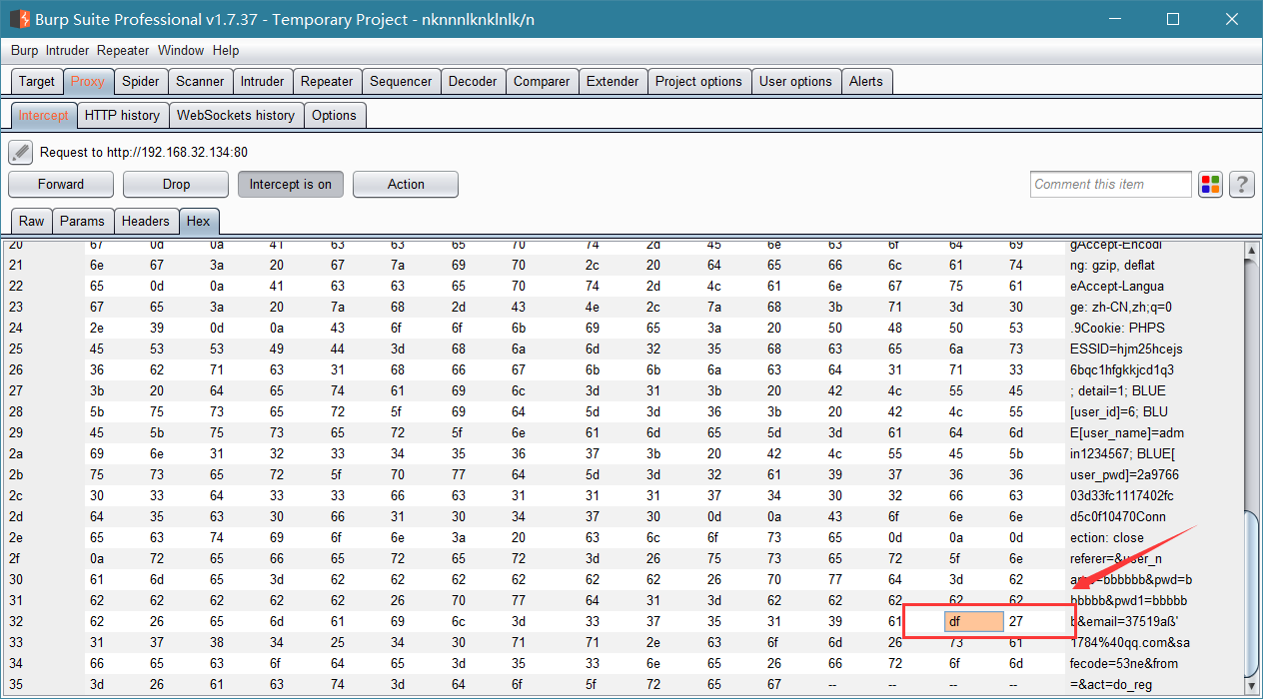This screenshot has width=1263, height=699.
Task: Open the Intruder menu in menu bar
Action: [68, 50]
